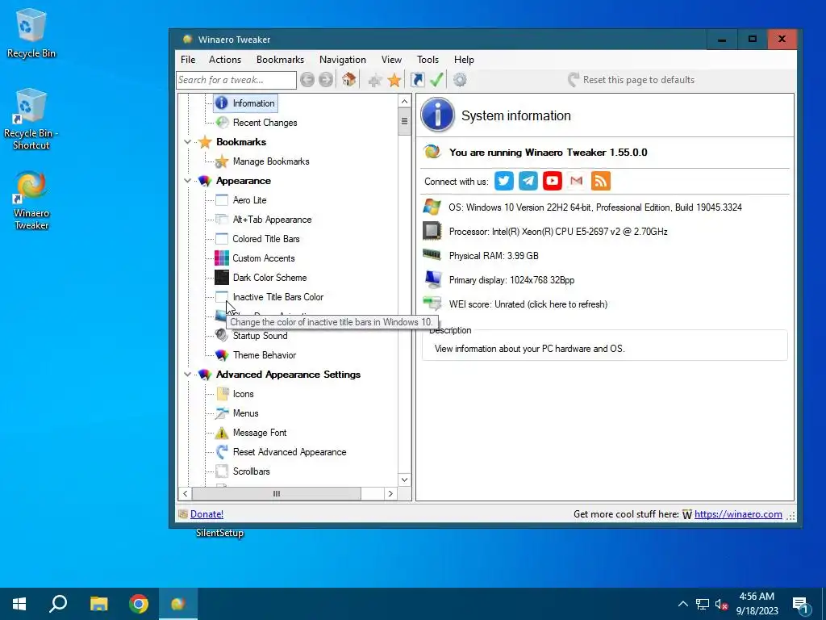This screenshot has height=620, width=826.
Task: Collapse the Bookmarks tree group
Action: (x=187, y=142)
